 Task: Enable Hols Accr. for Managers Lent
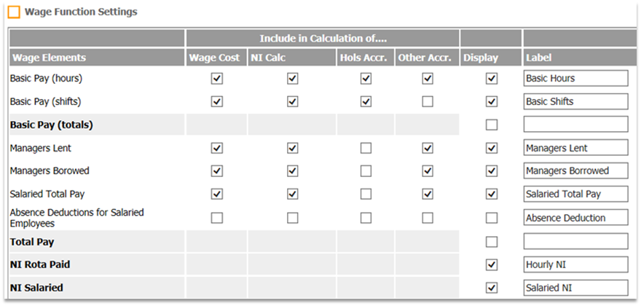(x=366, y=148)
